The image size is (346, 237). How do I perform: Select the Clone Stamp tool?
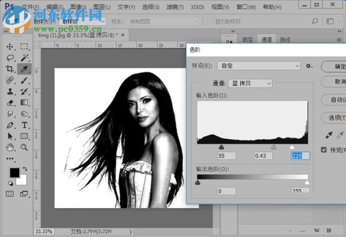pyautogui.click(x=10, y=92)
